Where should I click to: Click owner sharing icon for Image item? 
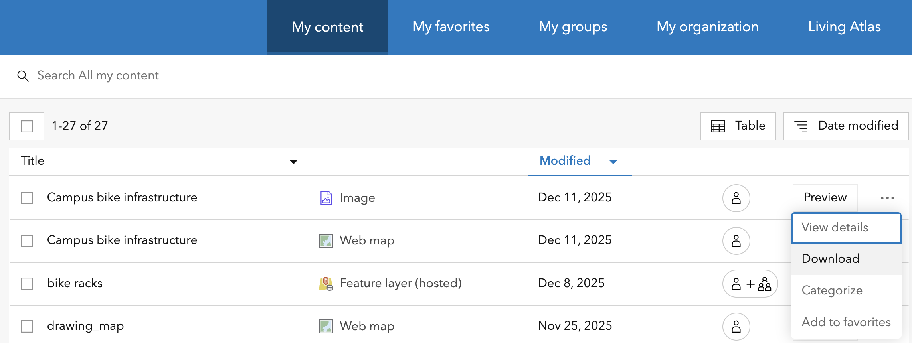pyautogui.click(x=736, y=198)
